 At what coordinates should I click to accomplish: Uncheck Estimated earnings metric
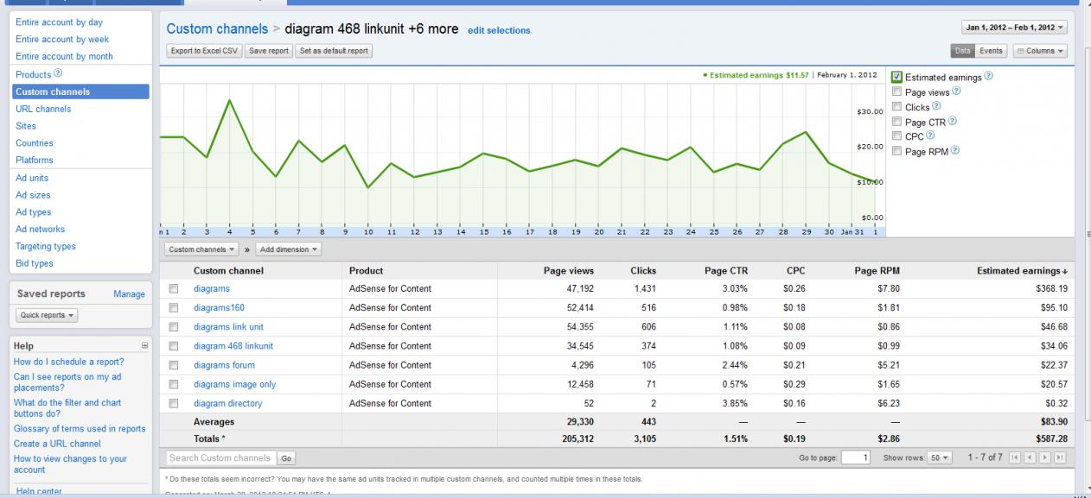tap(897, 77)
